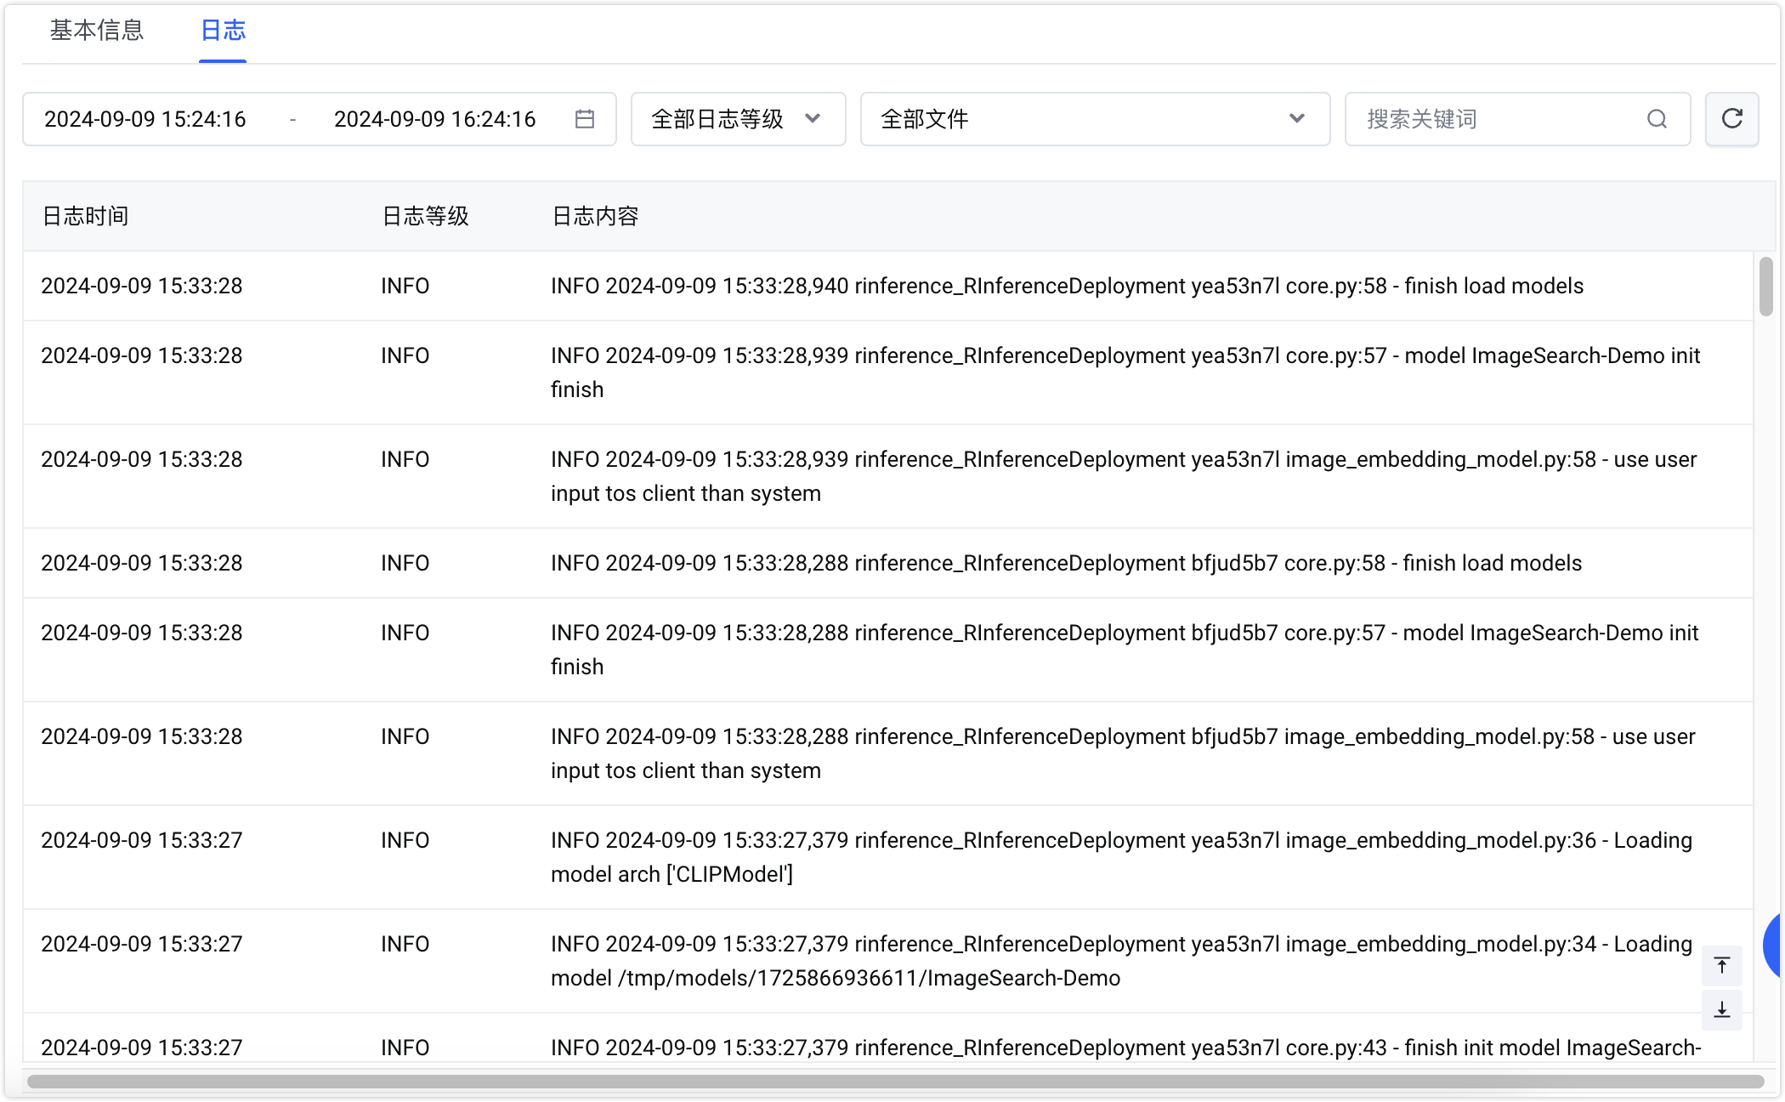1785x1102 pixels.
Task: Click the 日志等级 column header
Action: click(x=426, y=216)
